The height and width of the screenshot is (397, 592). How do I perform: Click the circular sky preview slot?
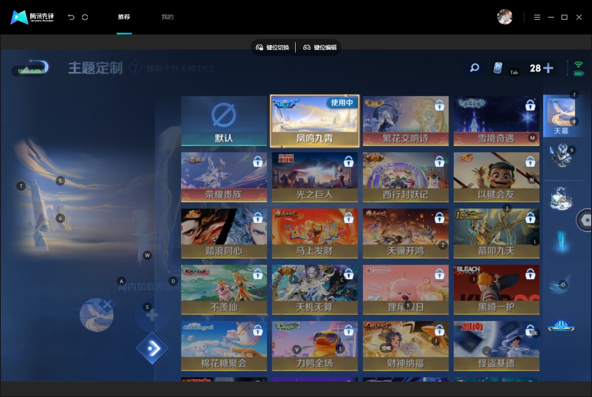coord(97,315)
